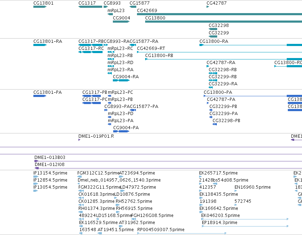Click transcript mRpL23-RA
This screenshot has width=302, height=235.
pos(120,70)
